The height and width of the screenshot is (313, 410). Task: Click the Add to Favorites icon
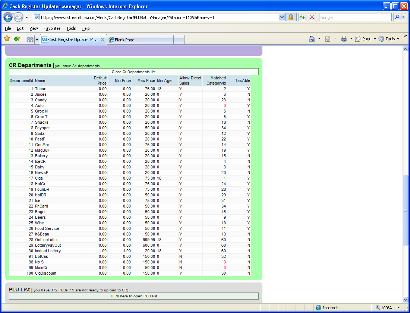point(17,39)
